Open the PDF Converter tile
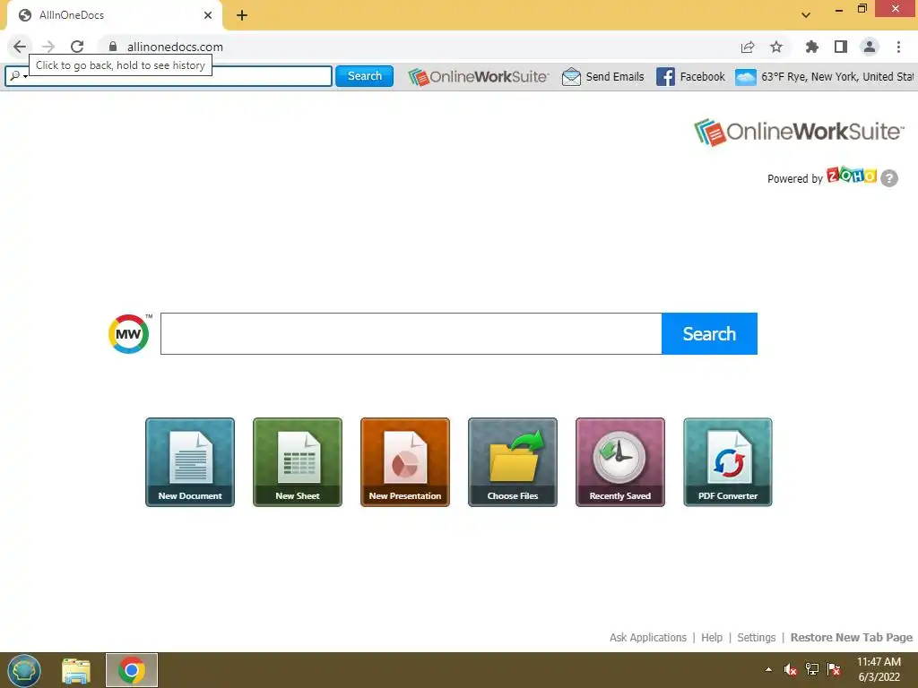Viewport: 918px width, 688px height. [x=728, y=461]
